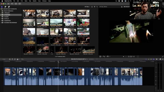164x92 pixels.
Task: Click the Connect clip to primary storyline icon
Action: [10, 59]
